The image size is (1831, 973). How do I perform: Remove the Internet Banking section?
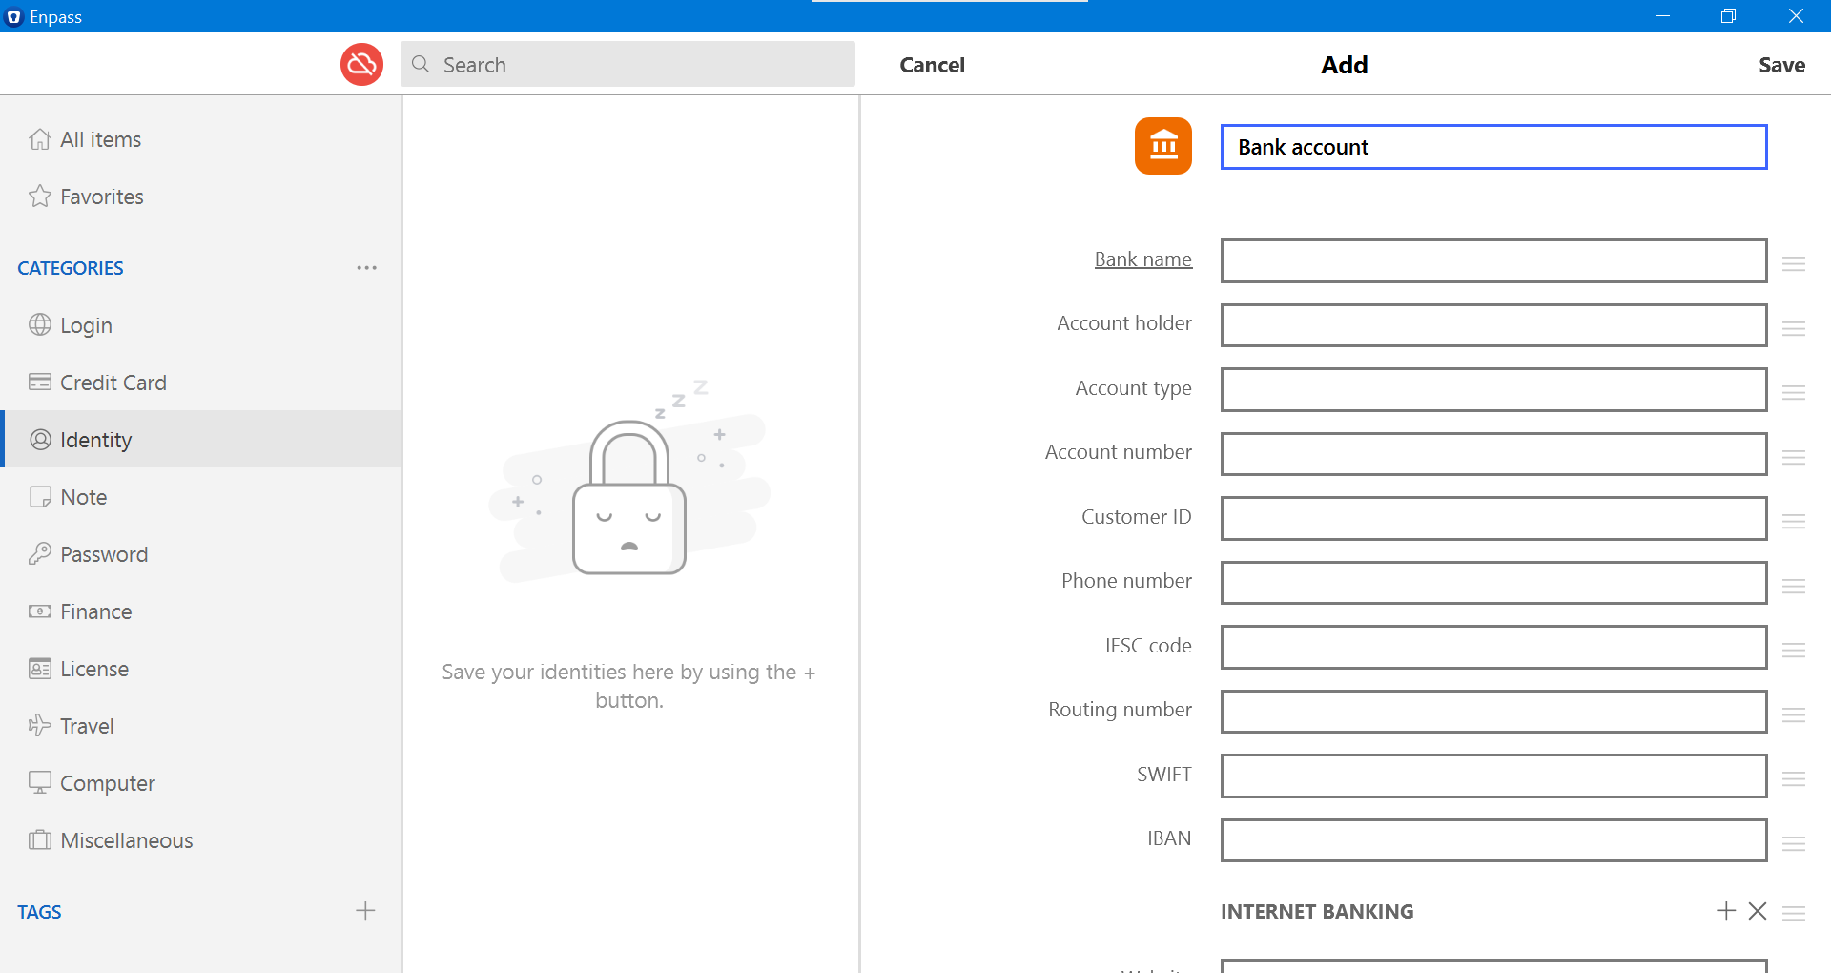point(1758,911)
